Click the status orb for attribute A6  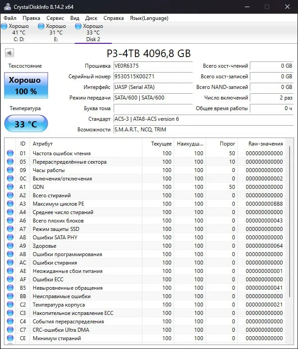coord(10,220)
